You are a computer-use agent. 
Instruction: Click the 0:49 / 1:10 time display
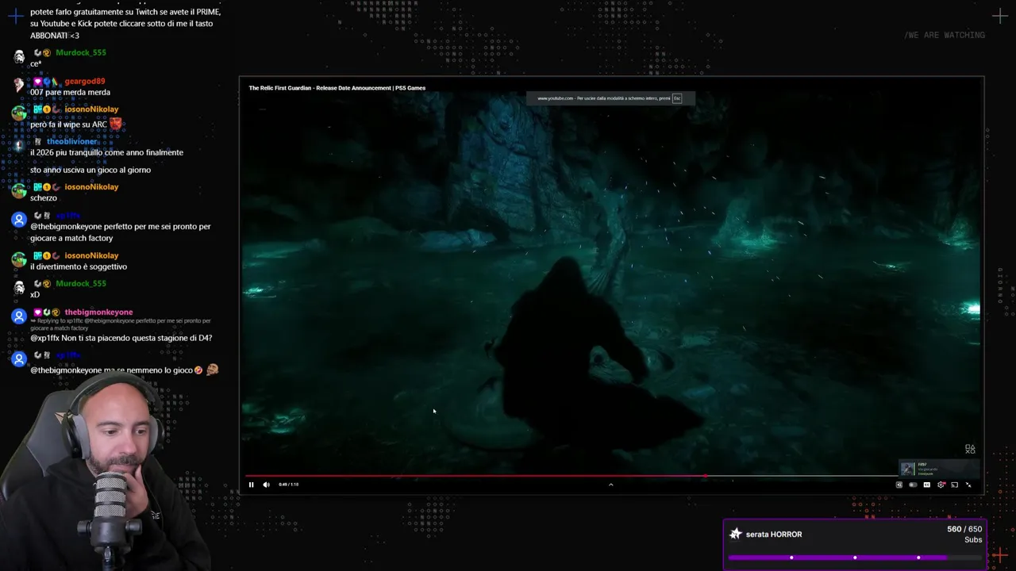click(x=289, y=485)
